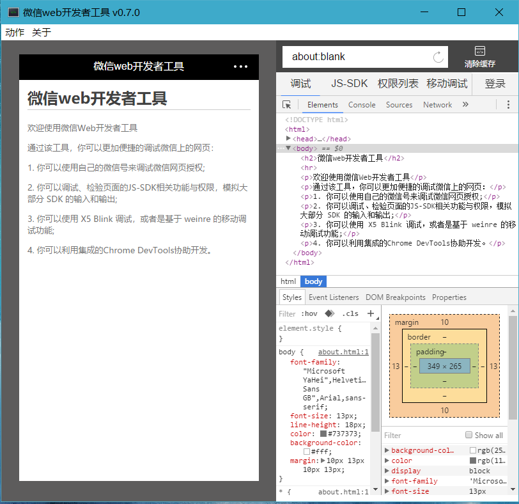The image size is (519, 504).
Task: Select the DOCTYPE html line
Action: pos(316,120)
